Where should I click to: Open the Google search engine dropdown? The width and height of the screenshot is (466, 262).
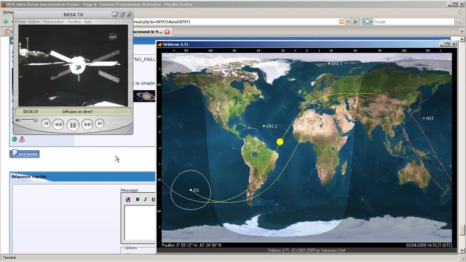point(368,22)
